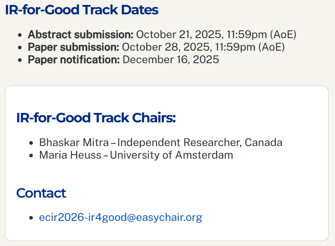This screenshot has width=335, height=246.
Task: Click the bullet beside Maria Heuss
Action: point(31,156)
